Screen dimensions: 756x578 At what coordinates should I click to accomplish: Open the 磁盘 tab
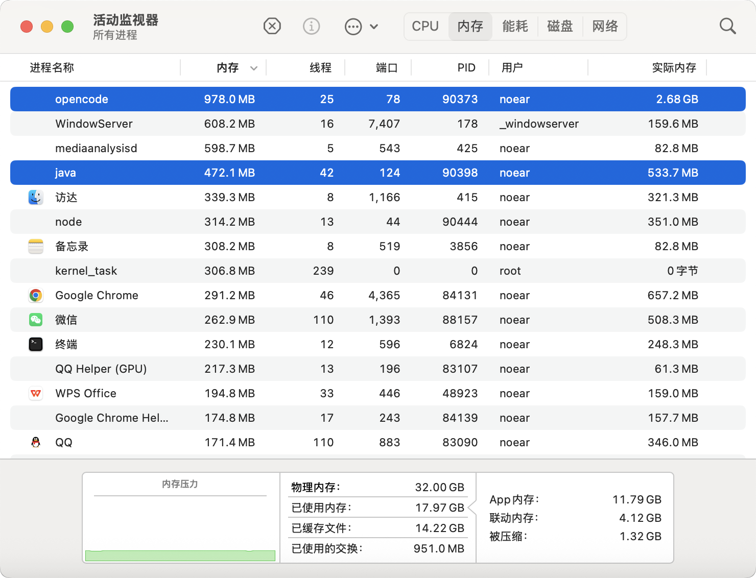[560, 26]
